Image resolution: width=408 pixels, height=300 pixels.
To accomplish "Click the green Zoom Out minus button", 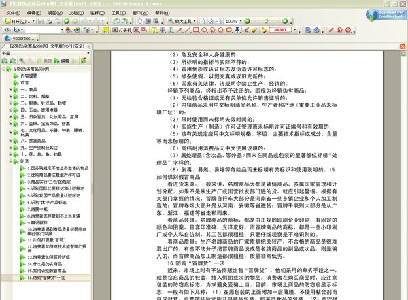I will point(248,21).
